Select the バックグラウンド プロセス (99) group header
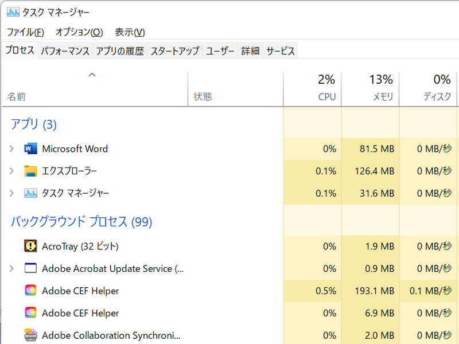The image size is (459, 344). tap(81, 221)
